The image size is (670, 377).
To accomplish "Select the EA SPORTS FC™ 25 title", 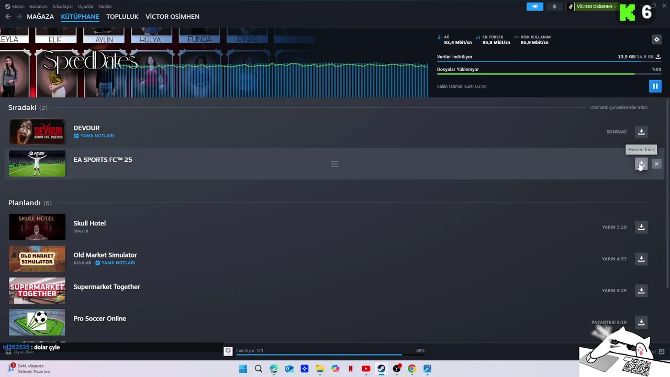I will [x=103, y=160].
